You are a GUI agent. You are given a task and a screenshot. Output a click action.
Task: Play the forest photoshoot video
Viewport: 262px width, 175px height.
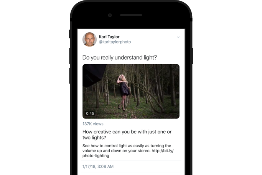(131, 91)
